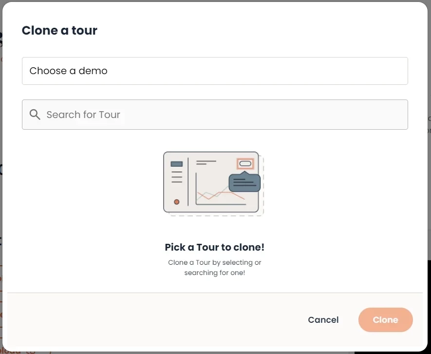
Task: Click the "Search for Tour" placeholder text
Action: [83, 115]
